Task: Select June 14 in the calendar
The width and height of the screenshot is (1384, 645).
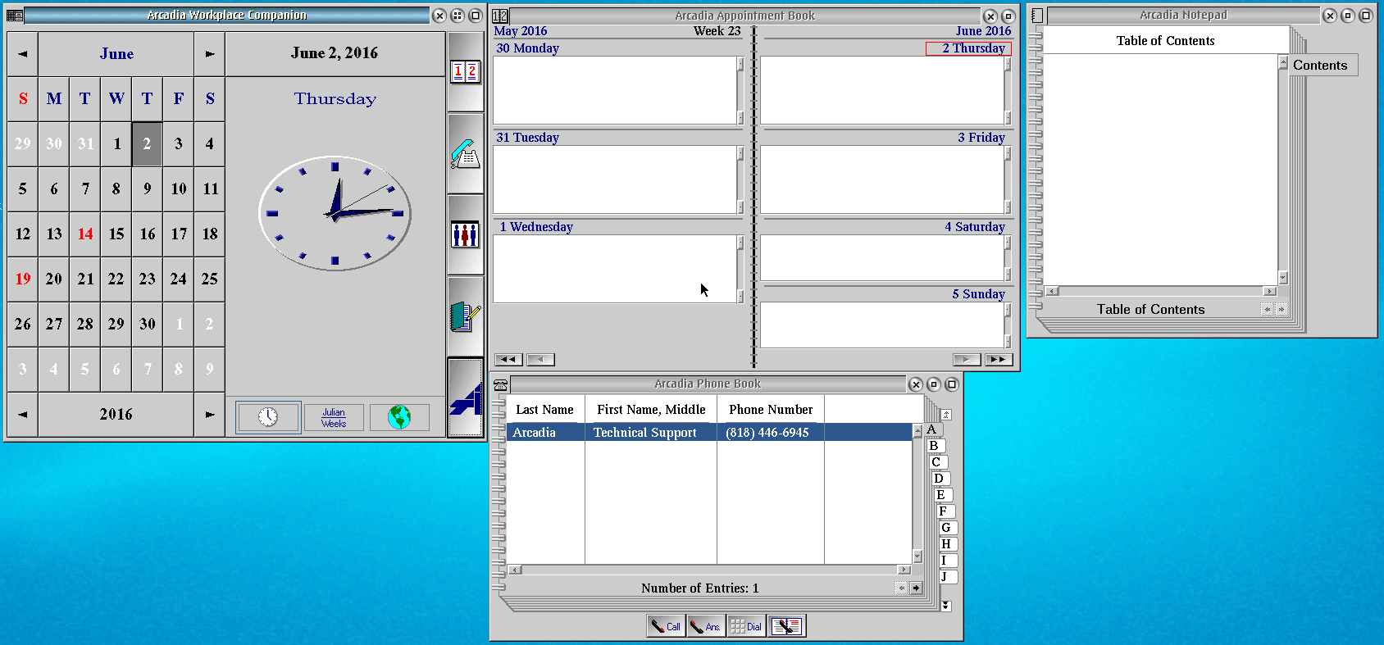Action: [85, 234]
